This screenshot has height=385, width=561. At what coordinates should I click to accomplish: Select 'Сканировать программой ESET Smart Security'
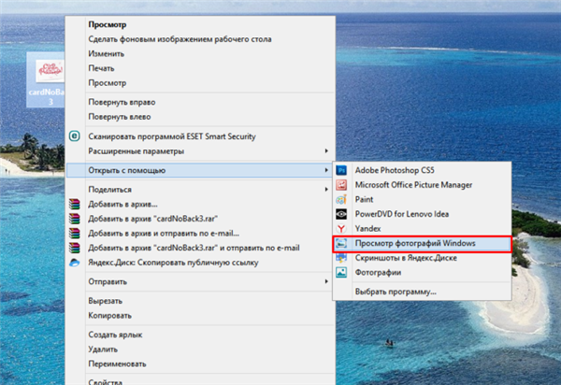[172, 136]
